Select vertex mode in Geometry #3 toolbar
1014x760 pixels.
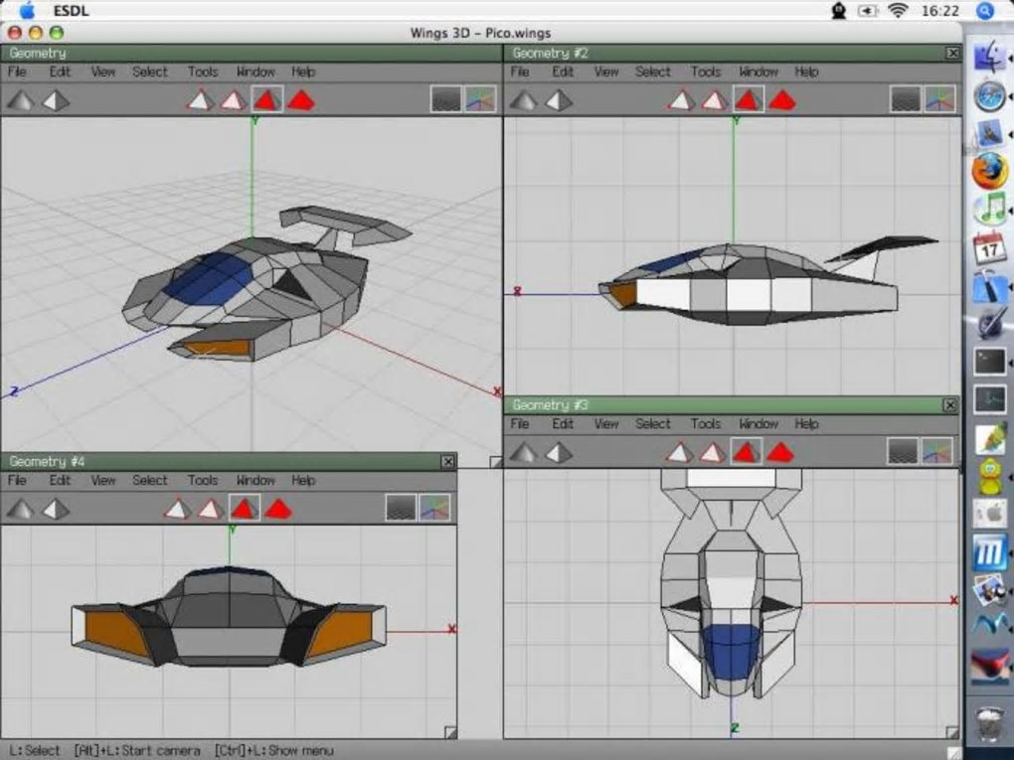(x=679, y=452)
